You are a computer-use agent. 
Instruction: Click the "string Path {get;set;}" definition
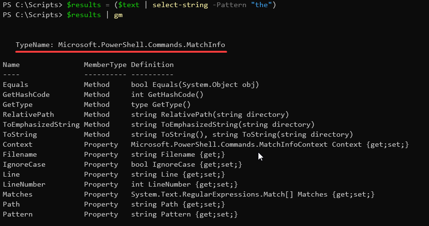coord(178,204)
